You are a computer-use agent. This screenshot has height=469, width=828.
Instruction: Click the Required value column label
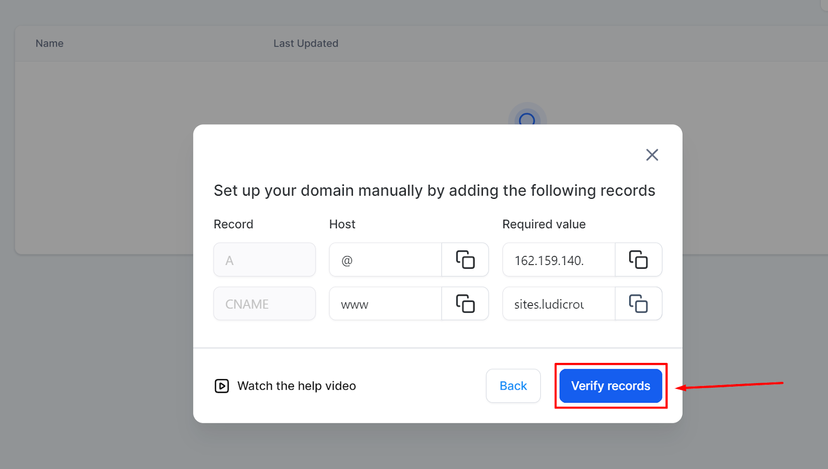544,224
